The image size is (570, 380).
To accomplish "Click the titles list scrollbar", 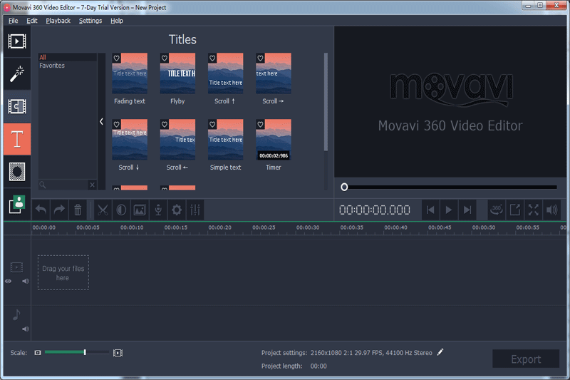I will tap(326, 102).
